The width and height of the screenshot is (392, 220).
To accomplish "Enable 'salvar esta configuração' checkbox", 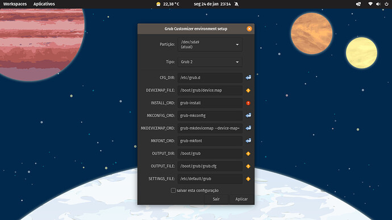I will tap(173, 190).
